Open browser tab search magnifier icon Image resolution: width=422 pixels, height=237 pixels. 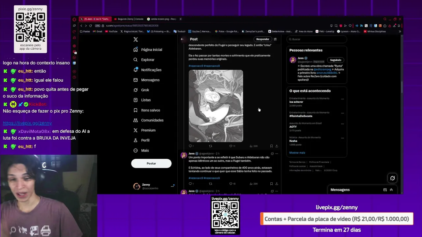point(385,19)
